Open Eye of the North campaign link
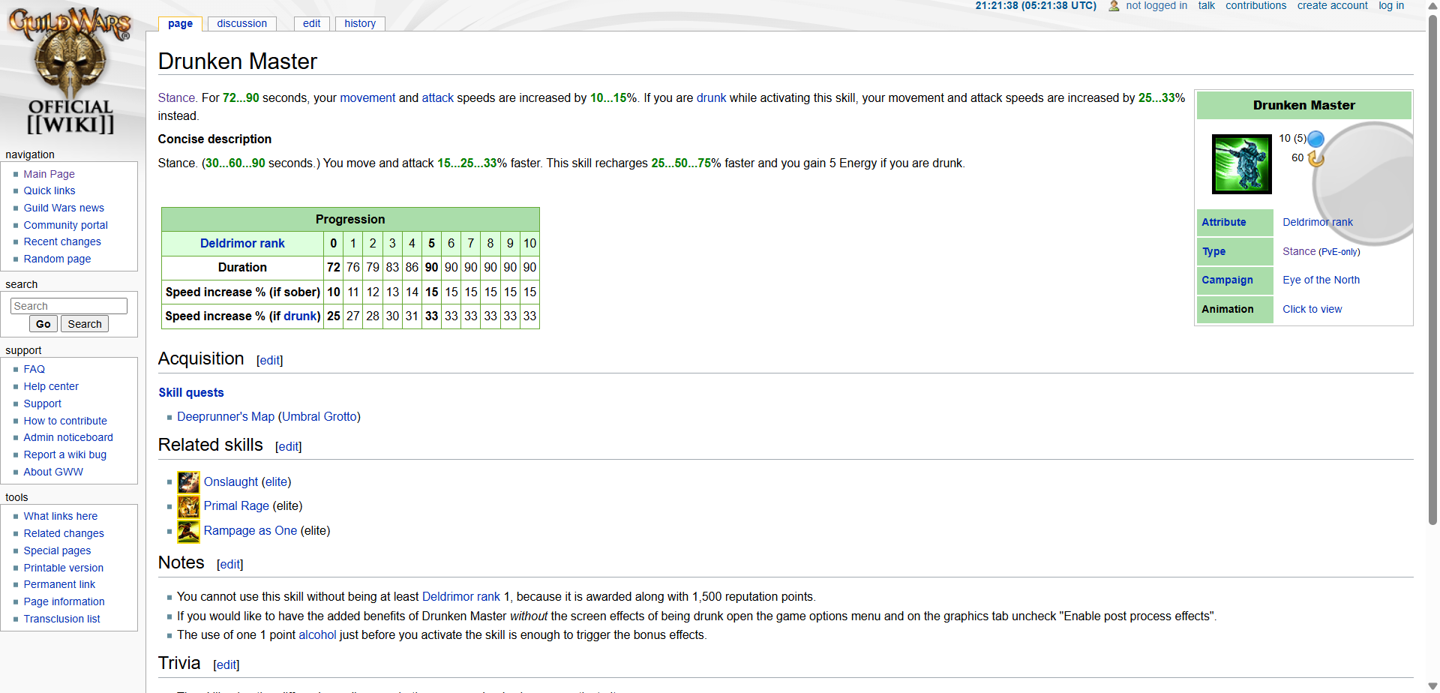 click(1321, 280)
